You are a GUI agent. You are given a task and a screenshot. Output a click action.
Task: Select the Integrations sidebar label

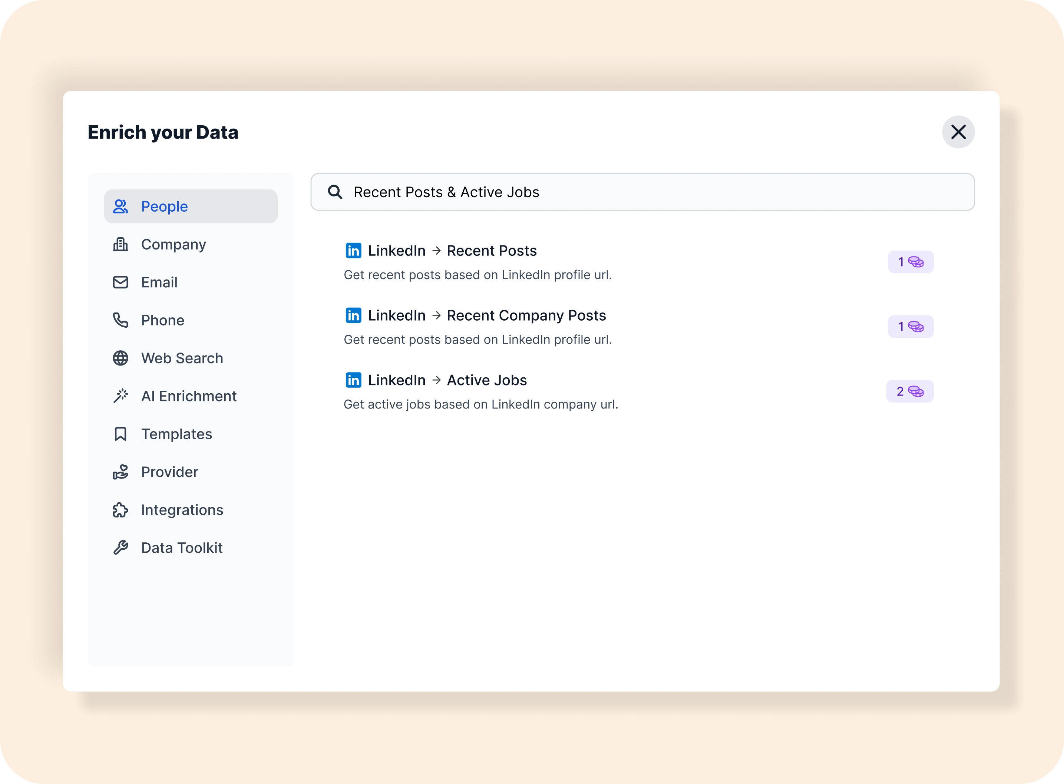click(182, 510)
